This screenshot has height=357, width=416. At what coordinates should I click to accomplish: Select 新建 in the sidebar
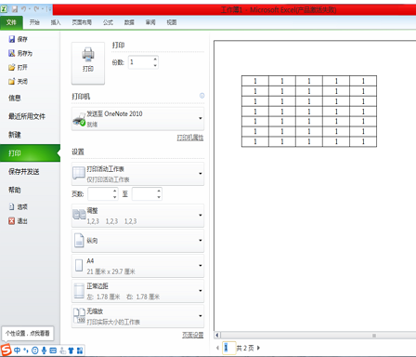coord(14,135)
